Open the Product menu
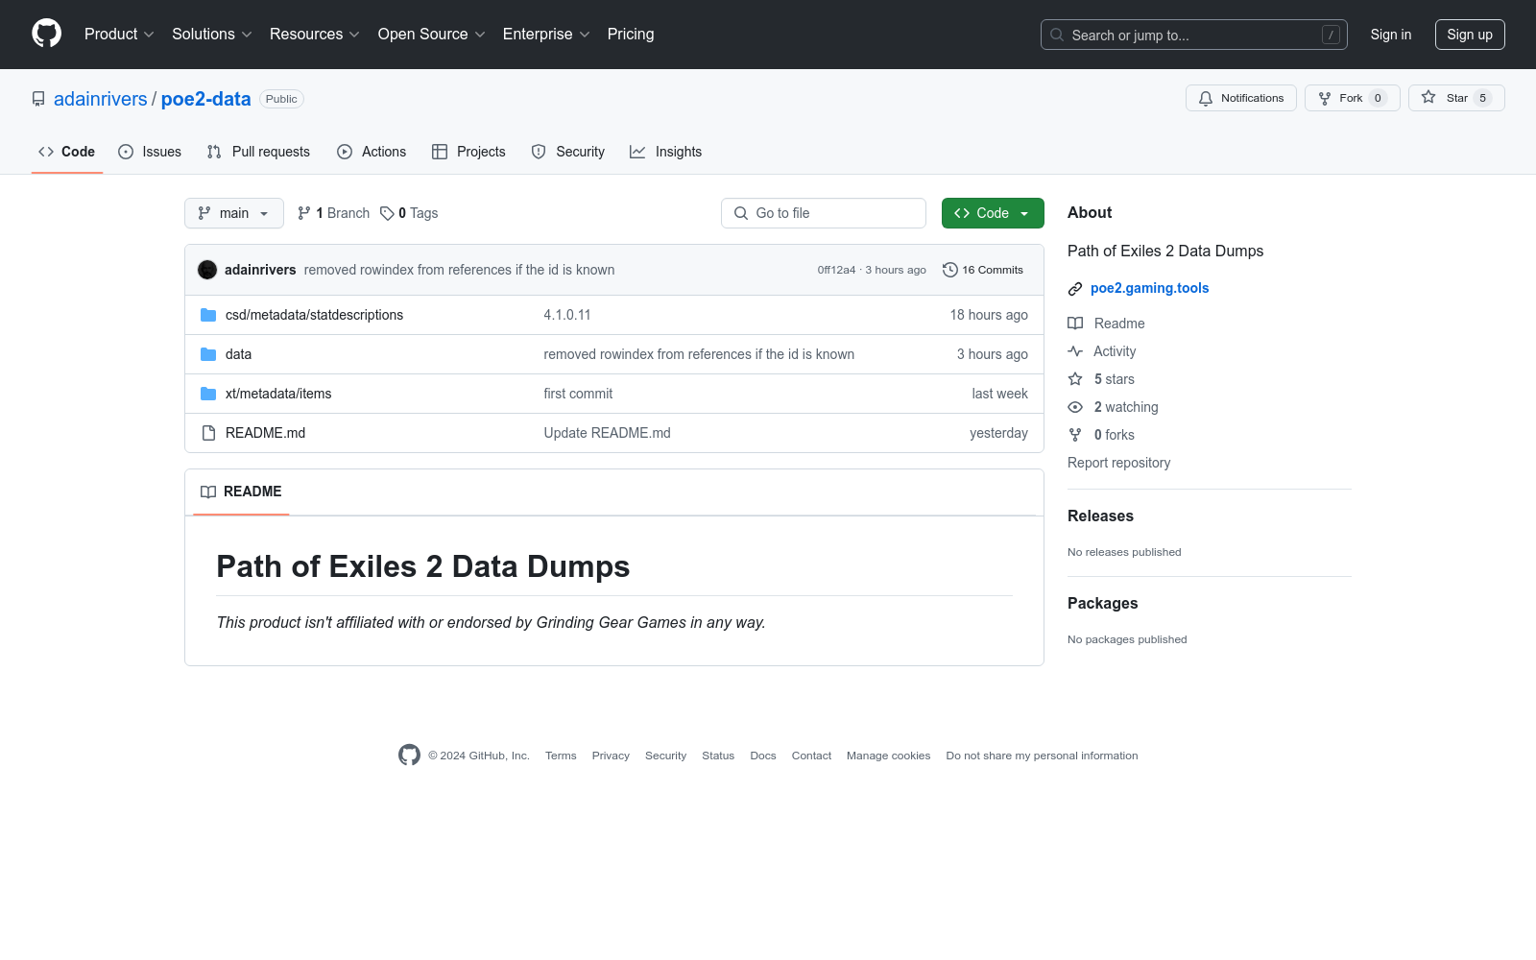 point(119,34)
